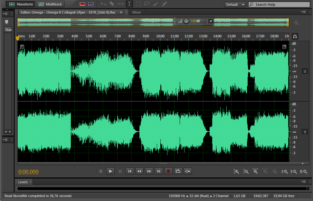The width and height of the screenshot is (313, 201).
Task: Click the +0 dB gain value
Action: point(195,21)
